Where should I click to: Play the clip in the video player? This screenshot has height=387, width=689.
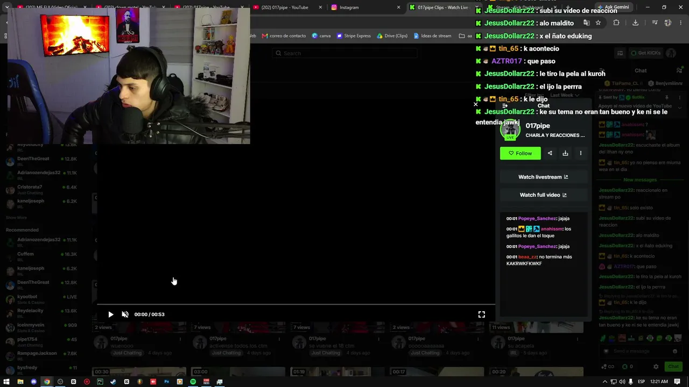pos(111,314)
